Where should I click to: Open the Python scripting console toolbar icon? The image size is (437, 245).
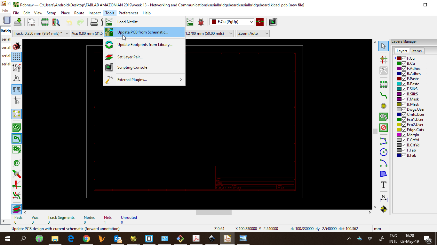coord(273,22)
